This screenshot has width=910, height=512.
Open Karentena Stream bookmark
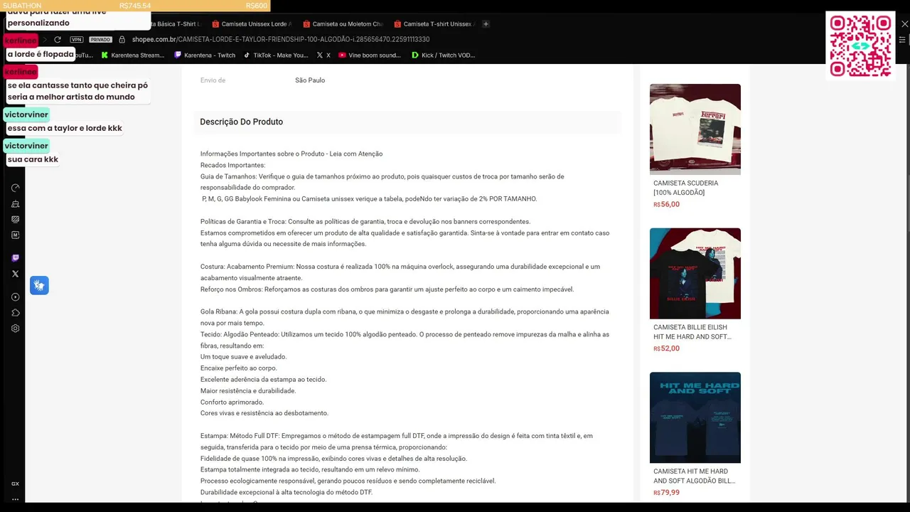133,55
